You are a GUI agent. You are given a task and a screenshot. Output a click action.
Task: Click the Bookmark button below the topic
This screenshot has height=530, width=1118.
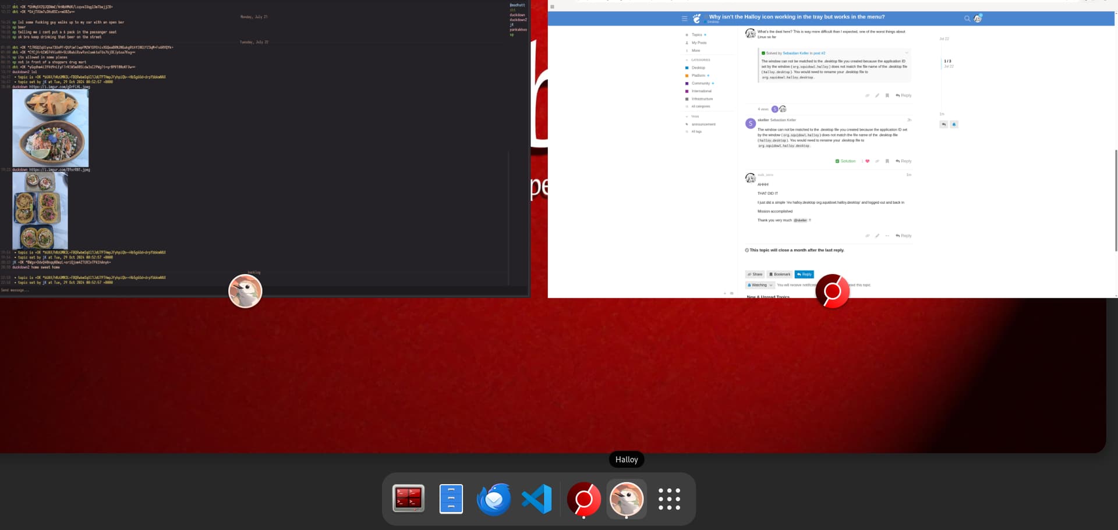tap(780, 275)
